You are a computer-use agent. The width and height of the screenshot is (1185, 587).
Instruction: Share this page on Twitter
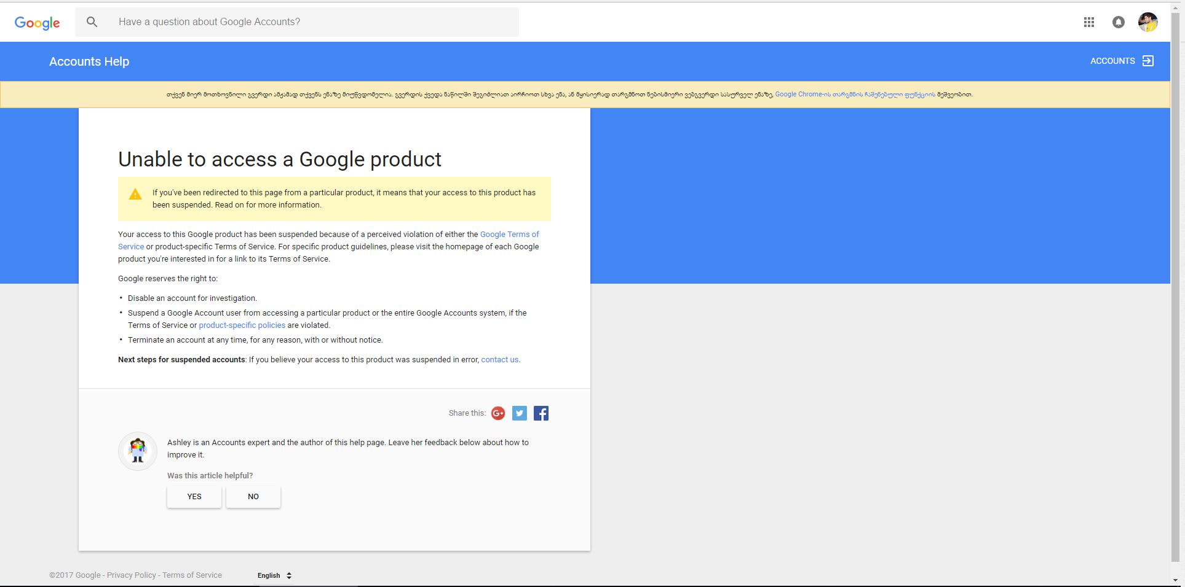point(520,413)
